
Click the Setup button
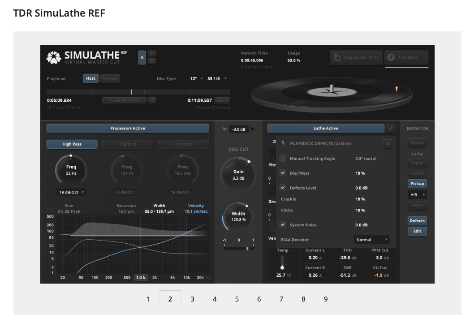click(222, 100)
